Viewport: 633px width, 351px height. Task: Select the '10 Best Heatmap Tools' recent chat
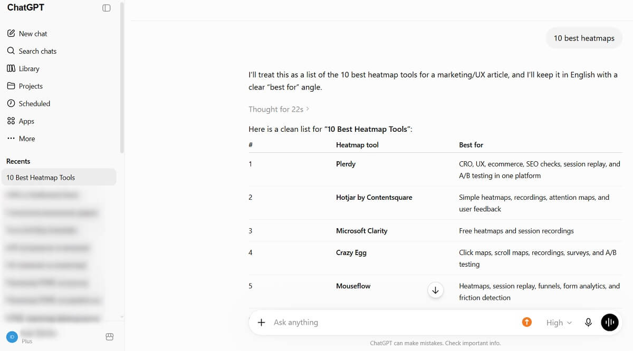click(x=59, y=178)
